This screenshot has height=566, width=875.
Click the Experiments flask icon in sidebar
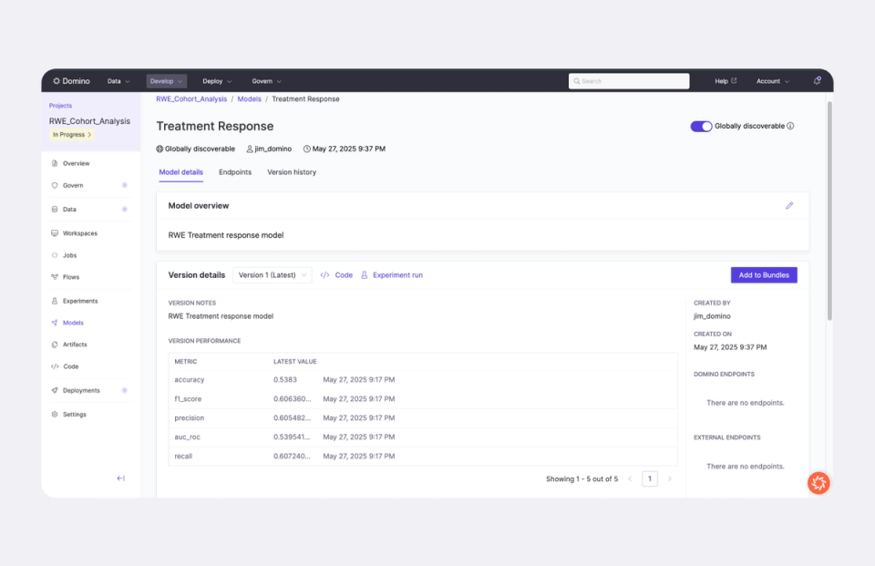click(55, 301)
